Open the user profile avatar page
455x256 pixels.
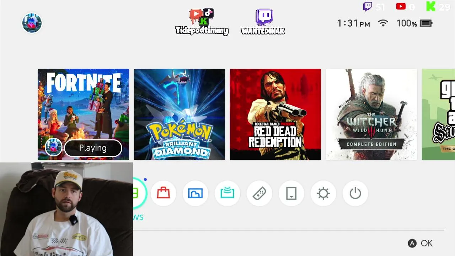[x=32, y=23]
